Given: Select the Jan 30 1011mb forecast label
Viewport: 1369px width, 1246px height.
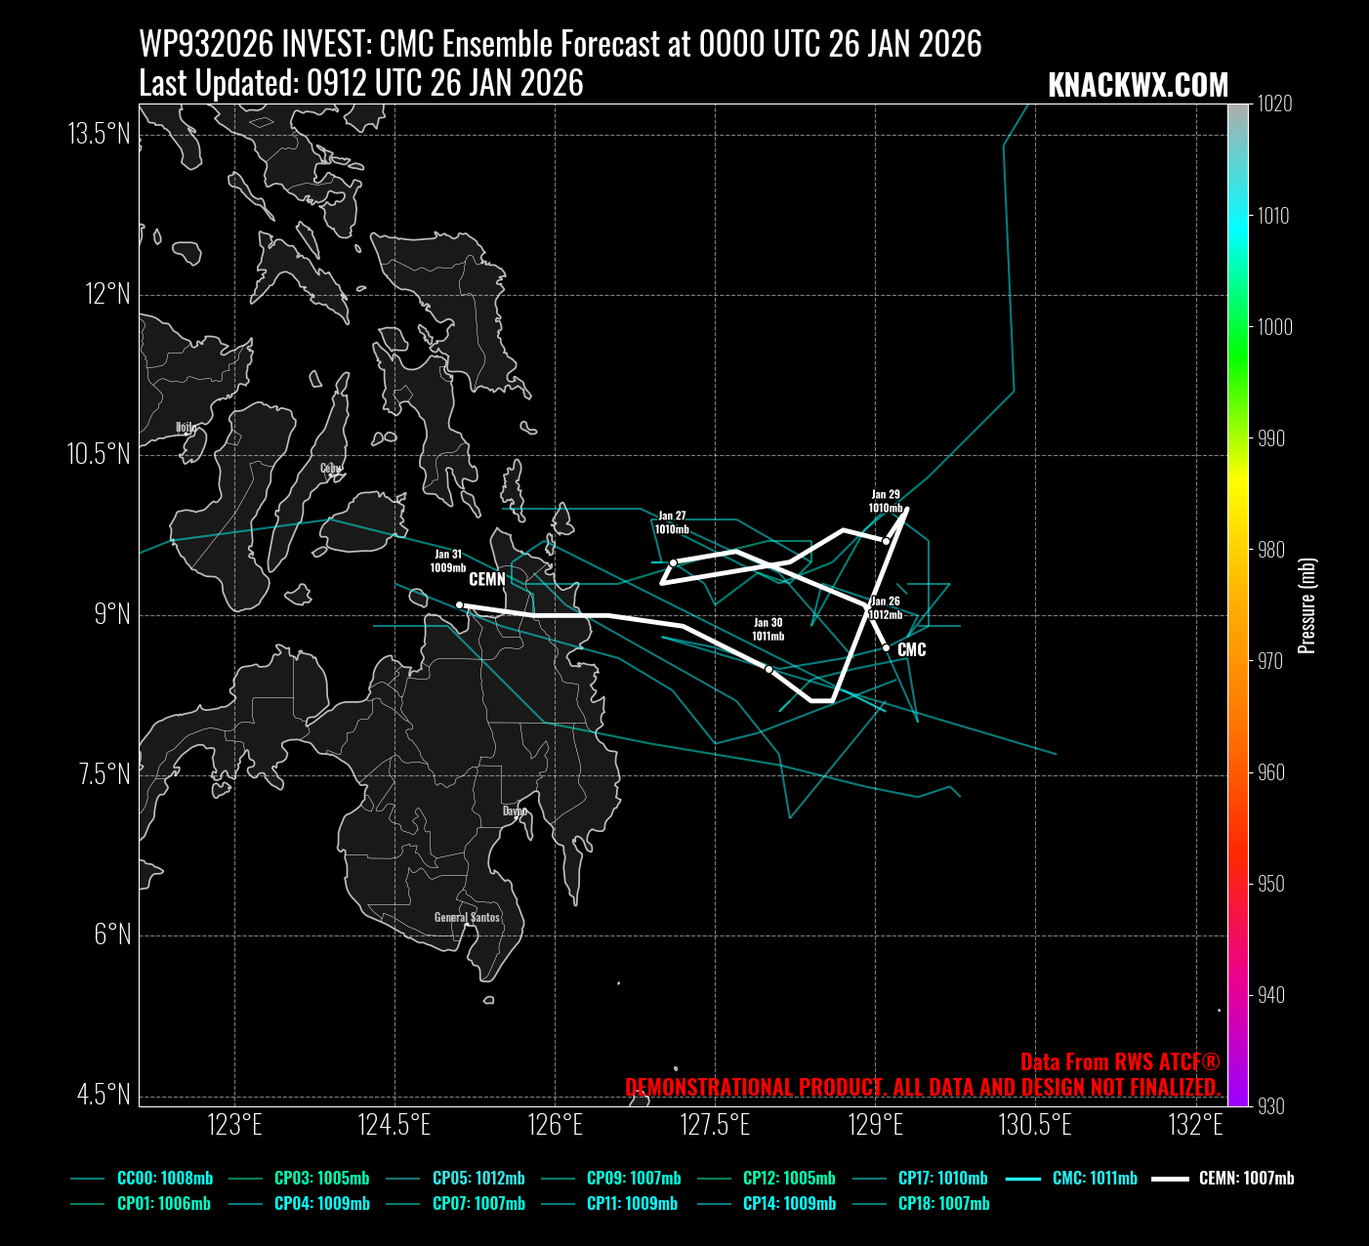Looking at the screenshot, I should point(767,629).
